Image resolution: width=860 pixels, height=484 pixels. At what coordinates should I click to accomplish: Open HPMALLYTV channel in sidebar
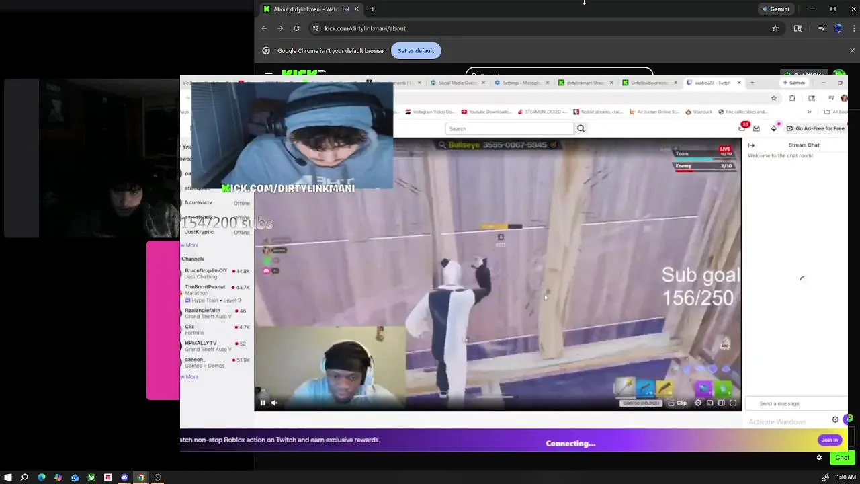(216, 346)
